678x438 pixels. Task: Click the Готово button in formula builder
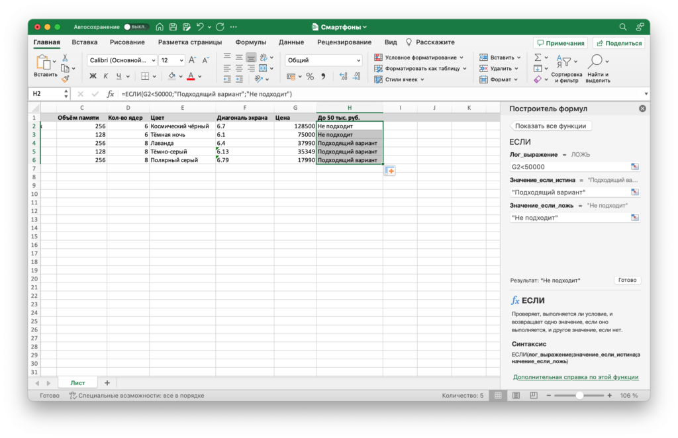point(627,280)
